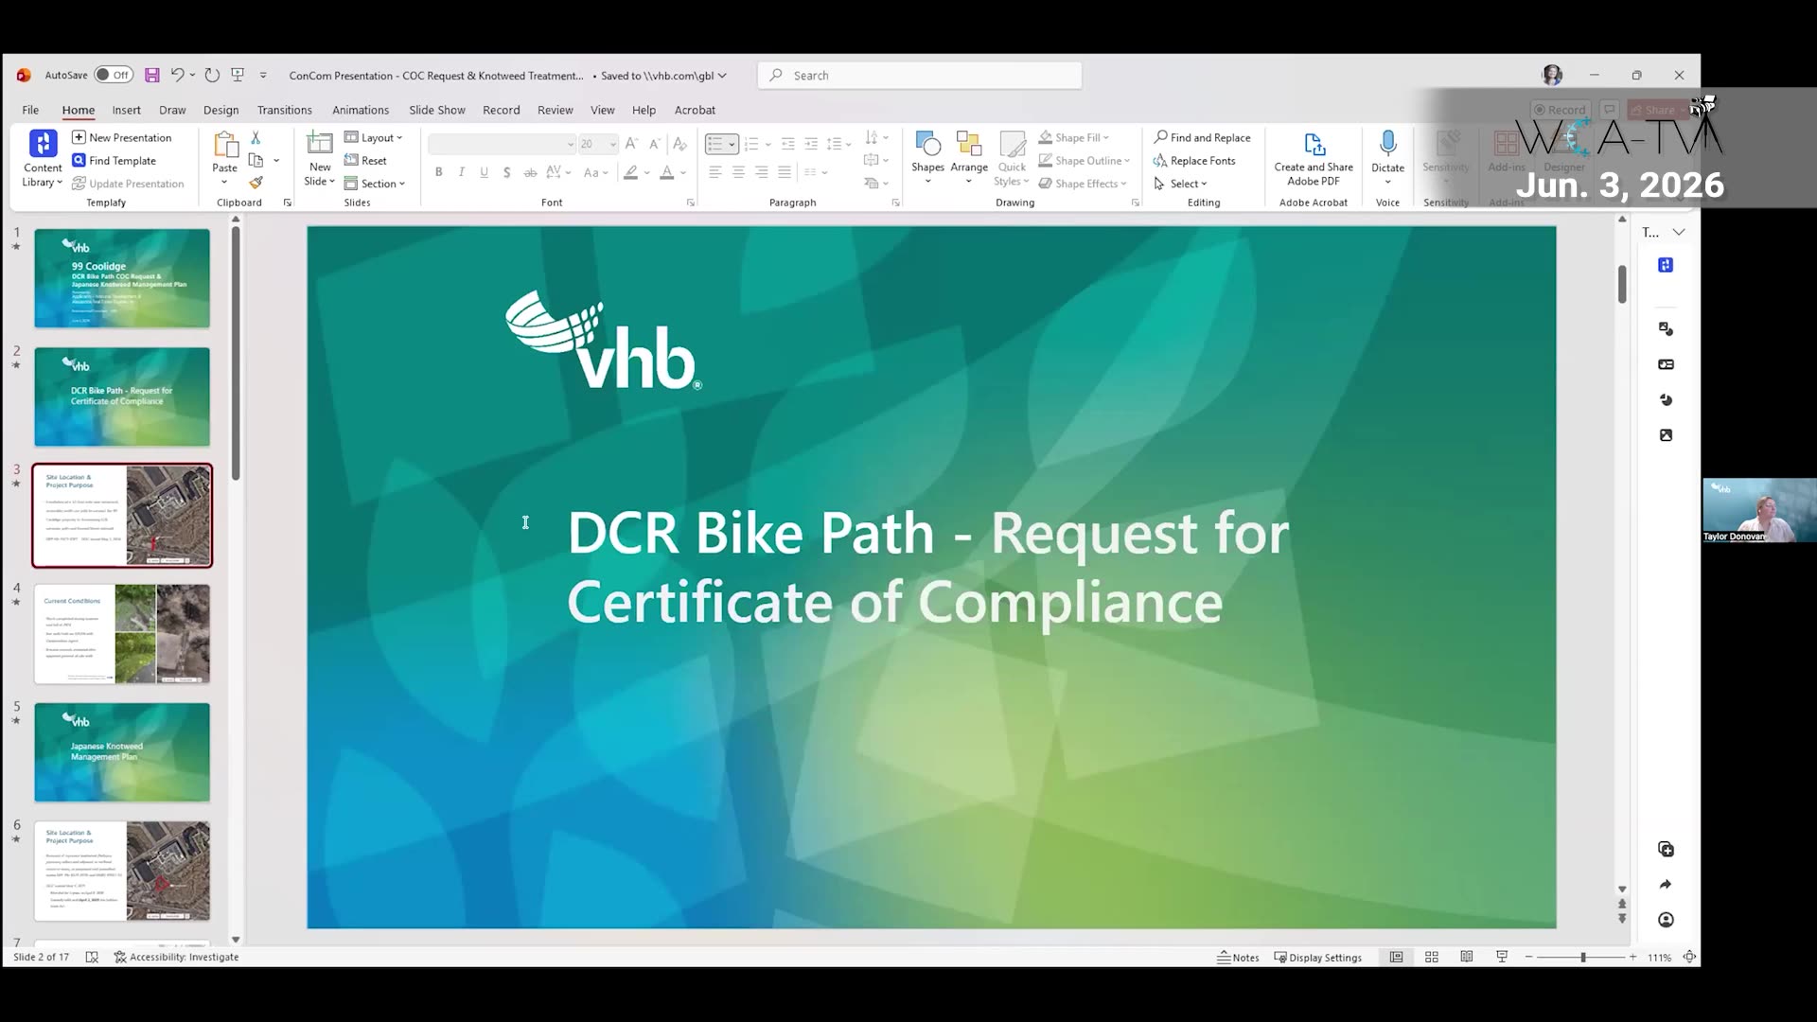1817x1022 pixels.
Task: Click New Presentation button
Action: click(x=122, y=137)
